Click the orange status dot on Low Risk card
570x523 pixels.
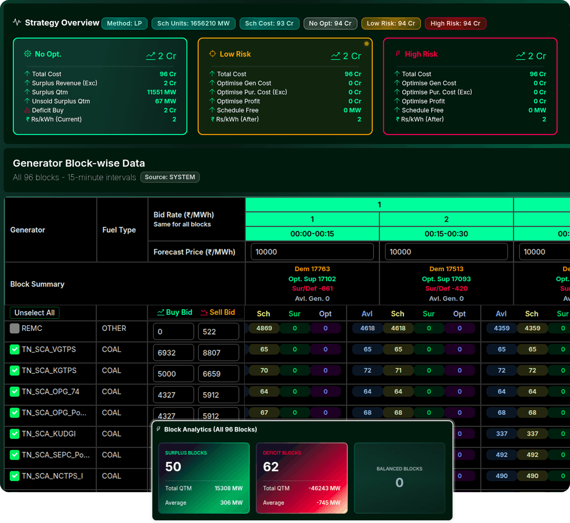pyautogui.click(x=366, y=44)
